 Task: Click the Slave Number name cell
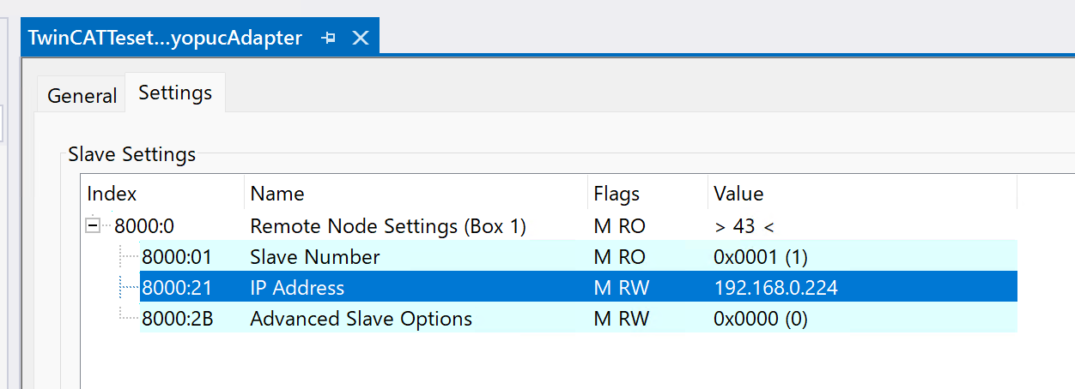click(x=314, y=258)
